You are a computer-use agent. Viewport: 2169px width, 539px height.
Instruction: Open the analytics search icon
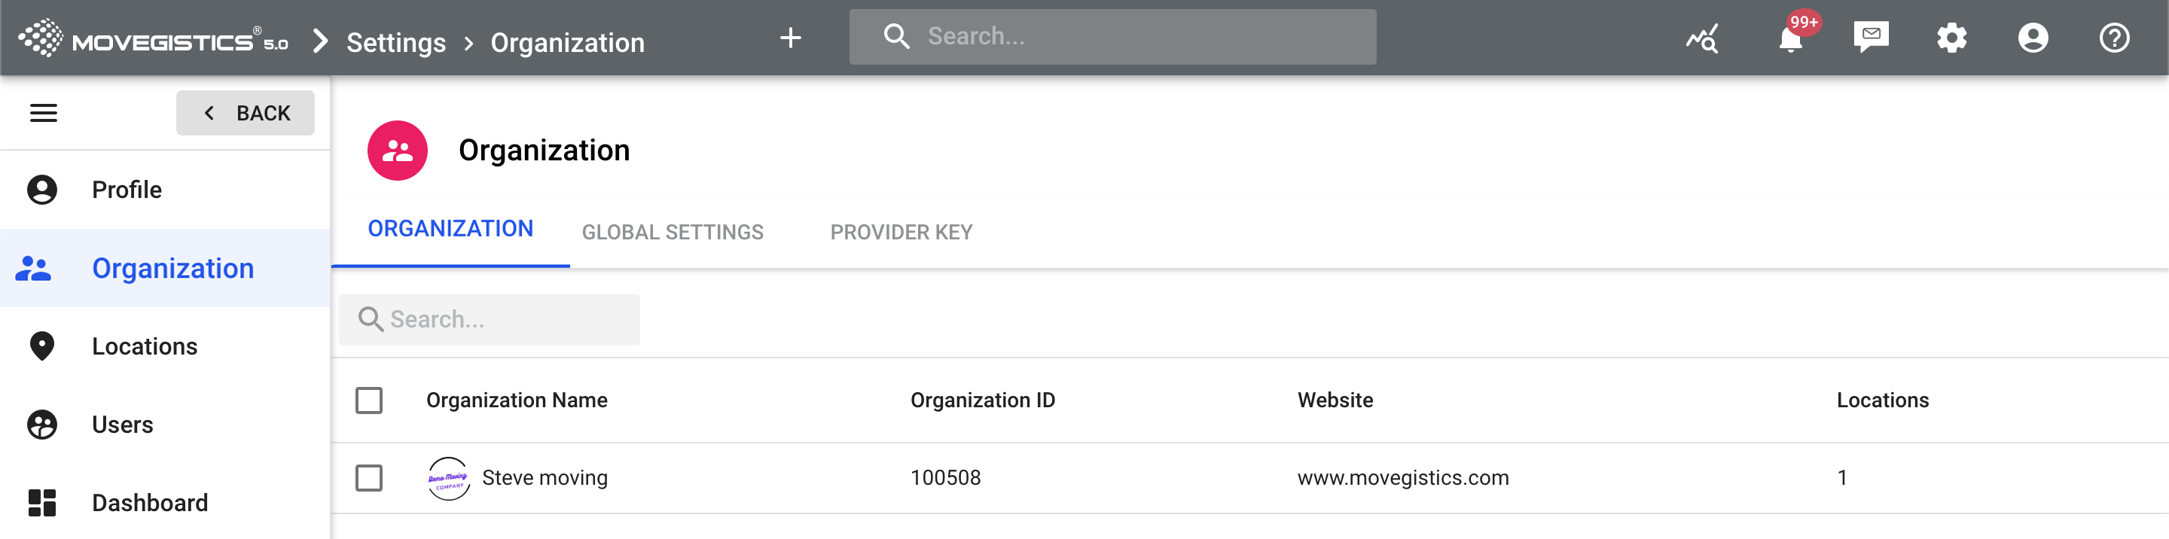(1702, 38)
